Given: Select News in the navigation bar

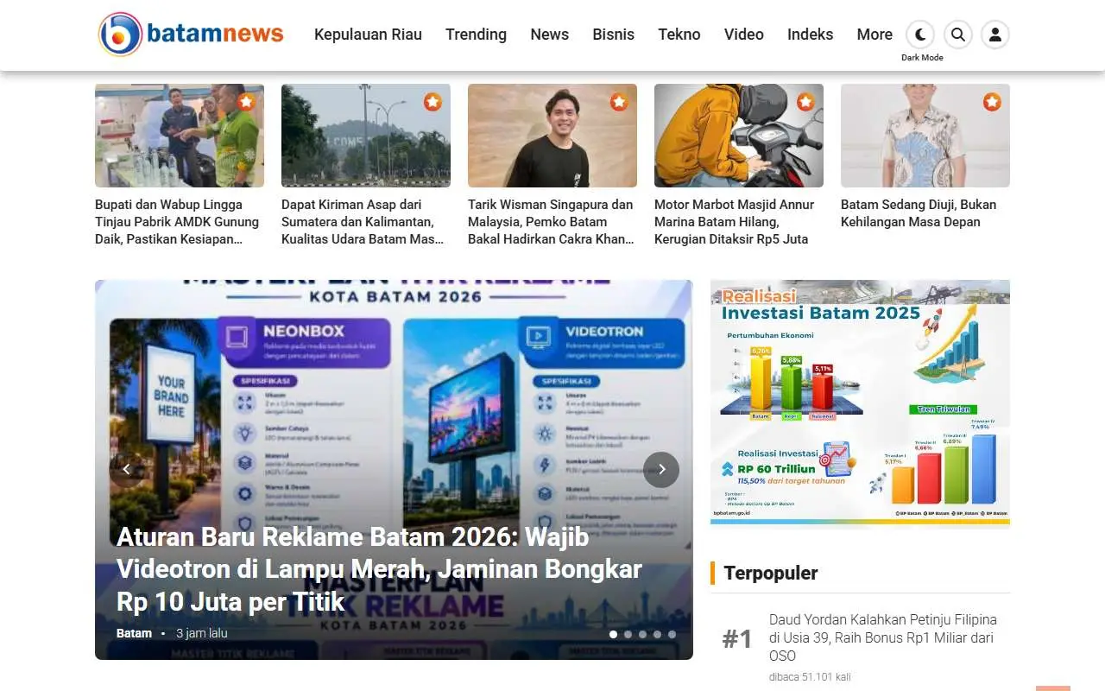Looking at the screenshot, I should pos(550,35).
